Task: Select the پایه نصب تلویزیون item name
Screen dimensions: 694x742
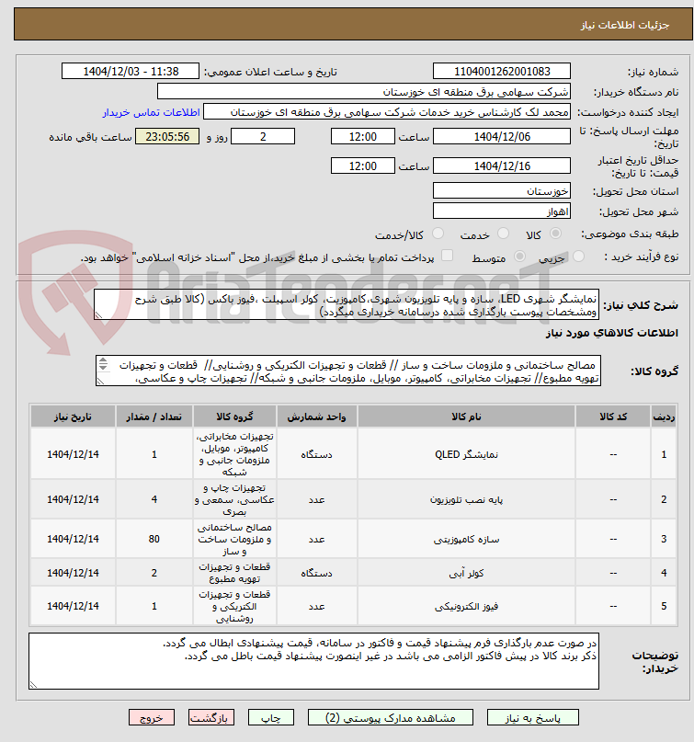Action: tap(466, 499)
